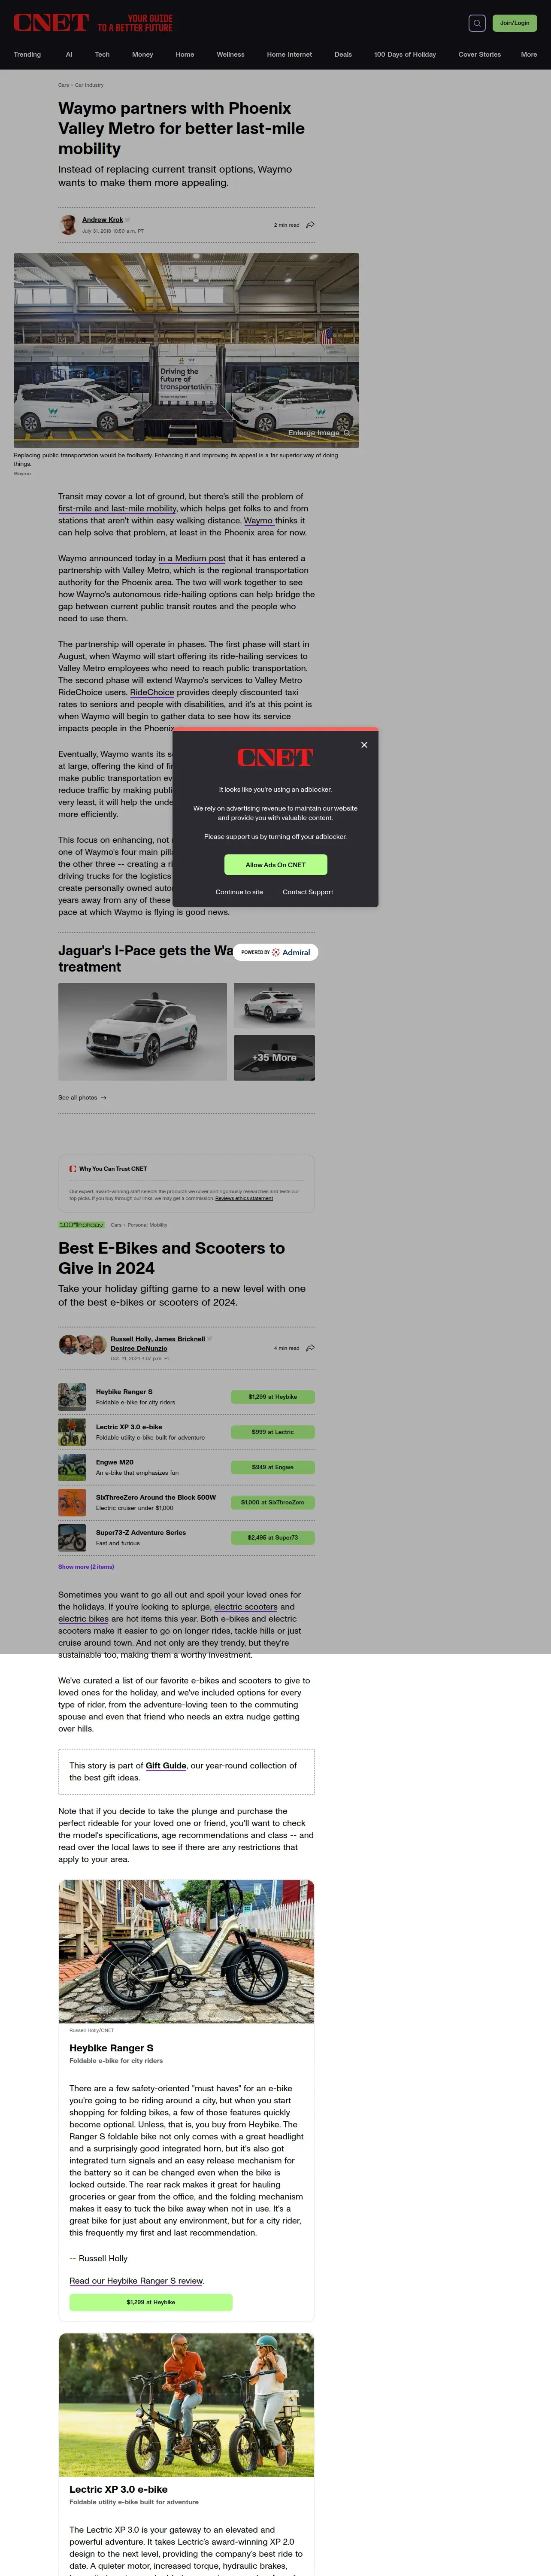Open the RideChoice link in article
The image size is (551, 2576).
point(152,692)
